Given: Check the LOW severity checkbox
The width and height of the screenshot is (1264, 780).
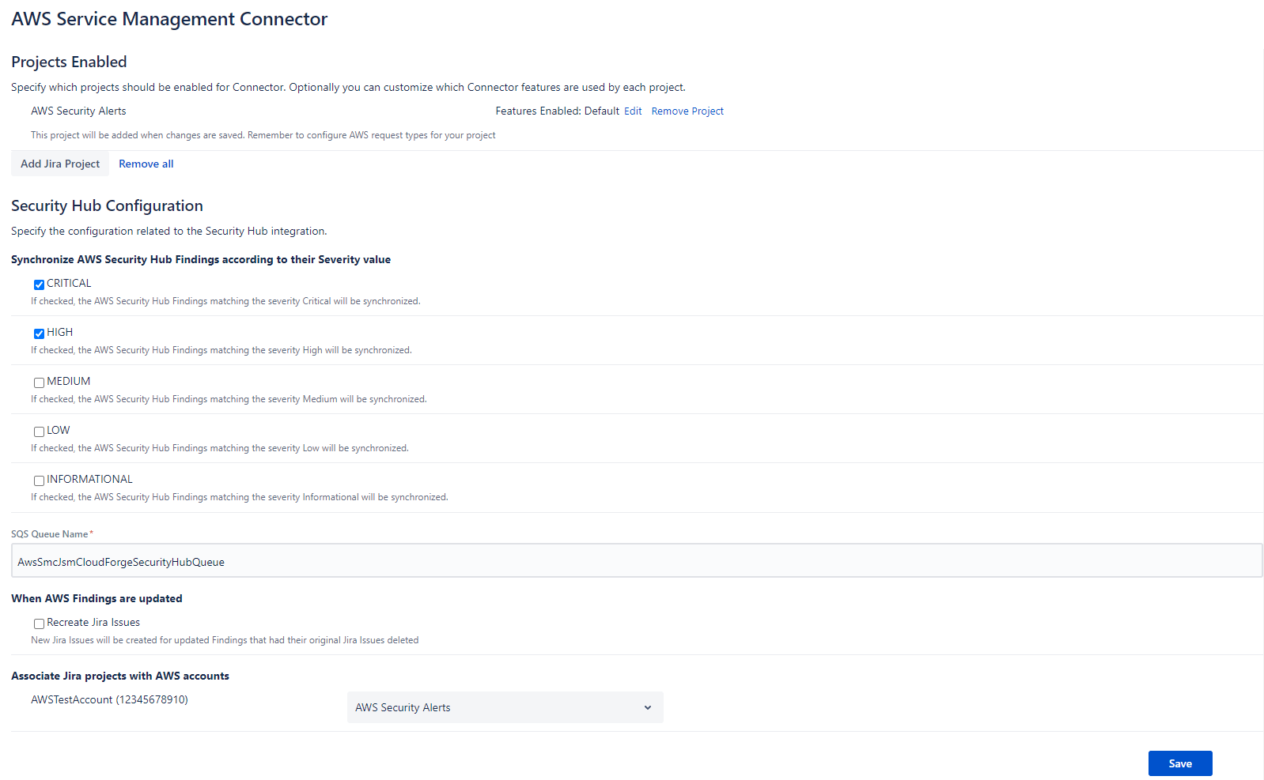Looking at the screenshot, I should tap(39, 431).
